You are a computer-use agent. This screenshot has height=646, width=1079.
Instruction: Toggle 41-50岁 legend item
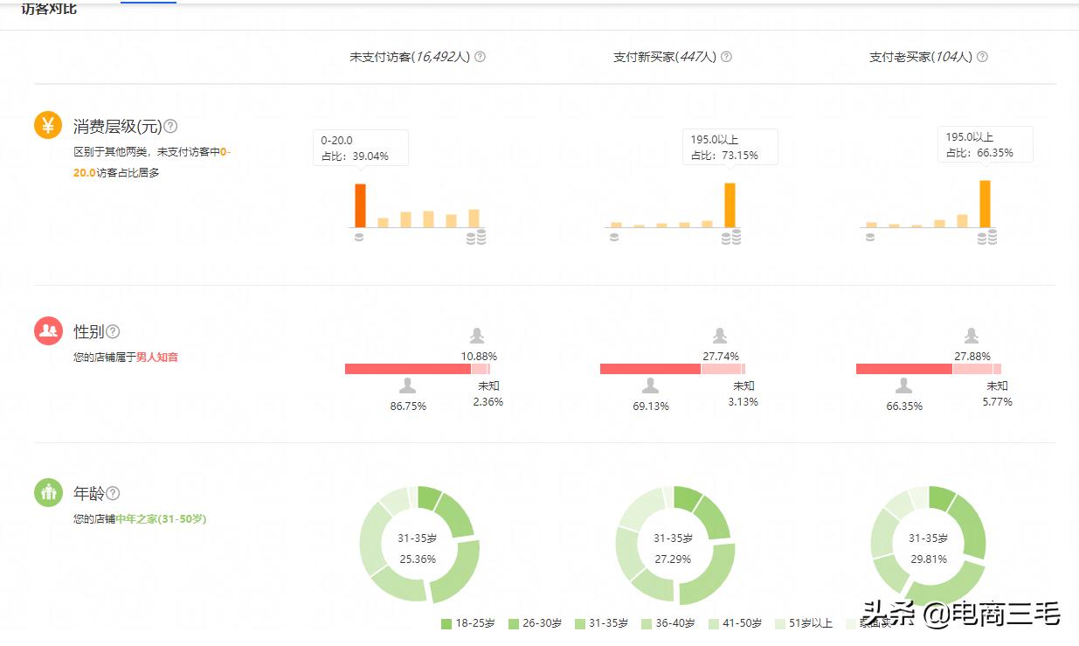(x=735, y=623)
